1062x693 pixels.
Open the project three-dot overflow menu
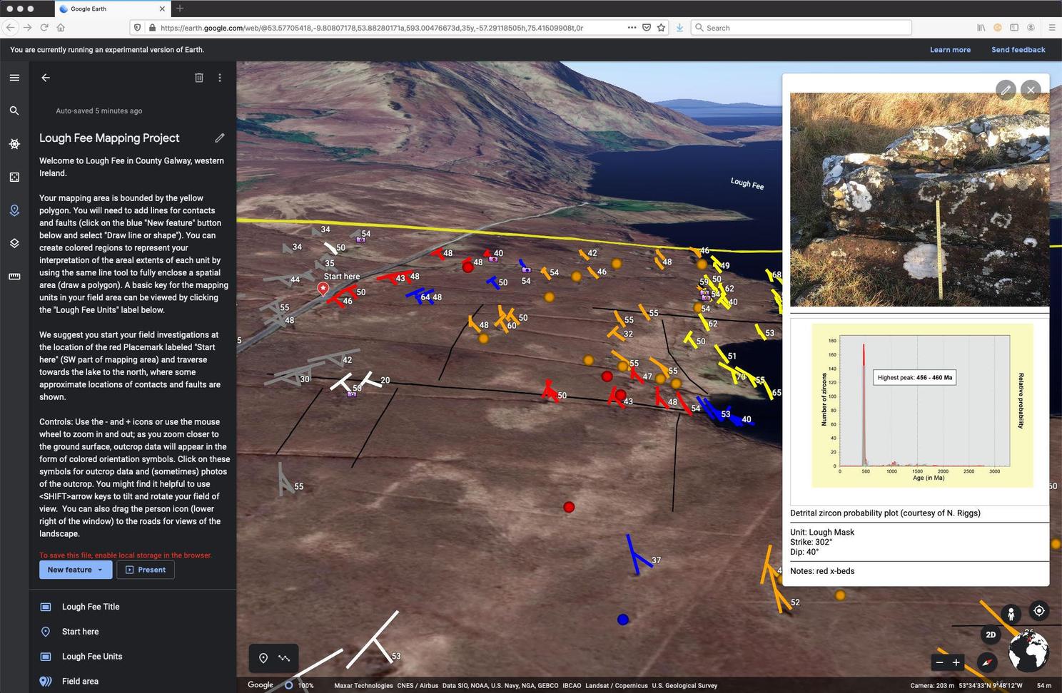click(x=220, y=78)
